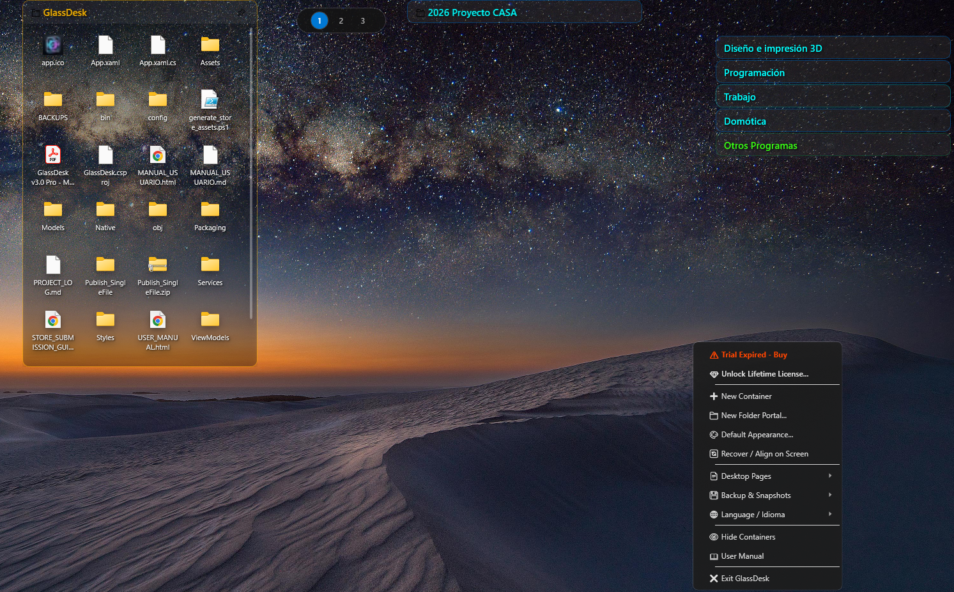Expand the Desktop Pages submenu

pos(767,476)
